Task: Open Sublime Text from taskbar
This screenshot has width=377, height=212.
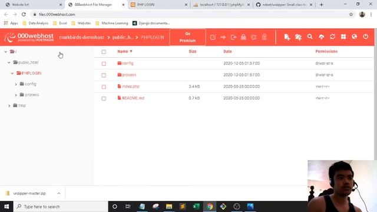Action: 183,207
